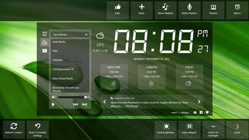Select CINEMIX station
Screen dimensions: 249x140
click(70, 60)
